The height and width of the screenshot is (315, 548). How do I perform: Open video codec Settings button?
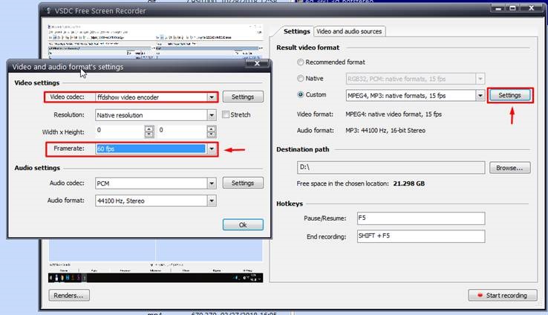click(x=243, y=97)
